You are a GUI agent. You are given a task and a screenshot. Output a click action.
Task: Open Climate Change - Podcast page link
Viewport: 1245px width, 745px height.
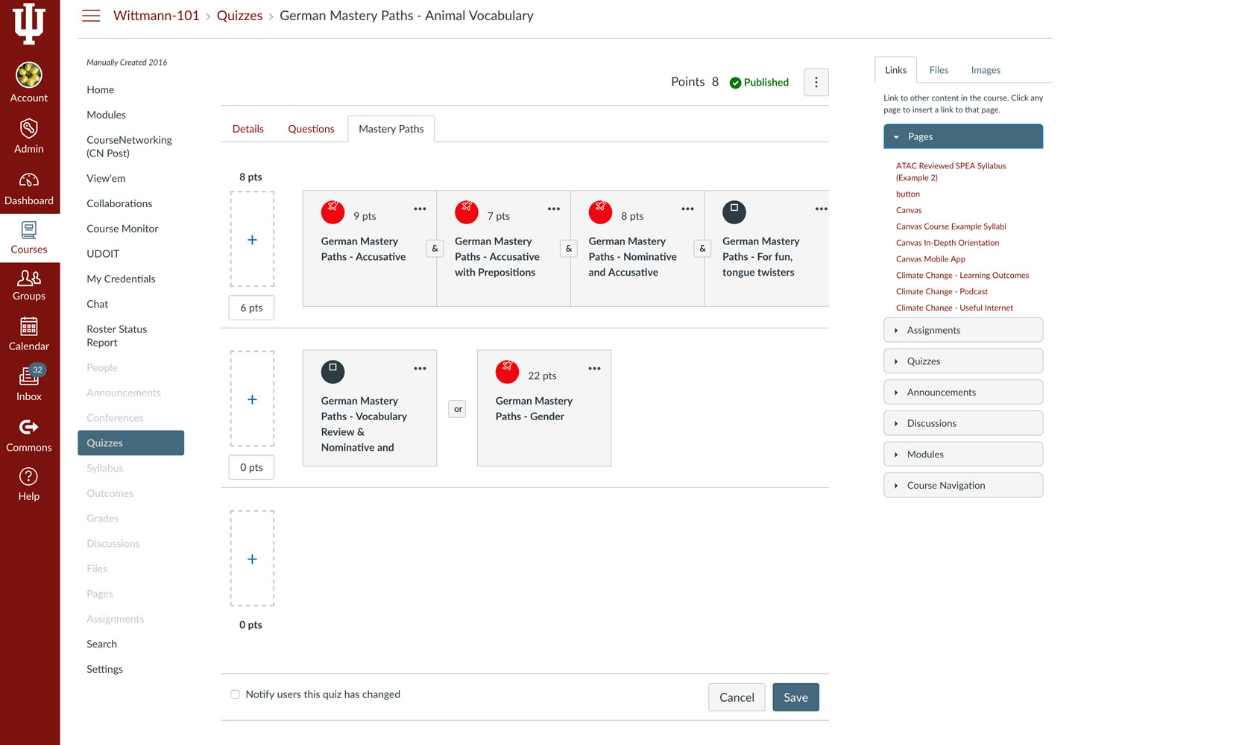[x=942, y=292]
